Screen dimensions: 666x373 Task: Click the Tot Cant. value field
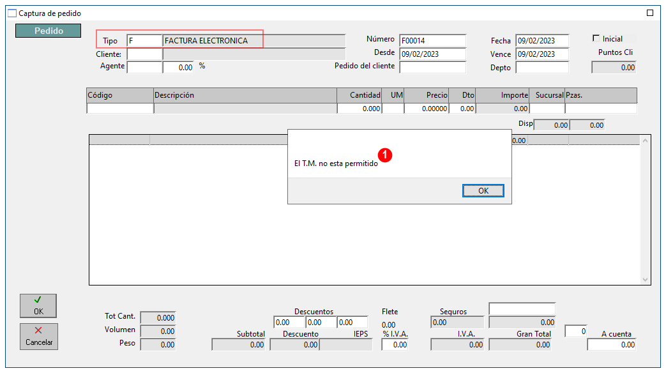coord(158,318)
